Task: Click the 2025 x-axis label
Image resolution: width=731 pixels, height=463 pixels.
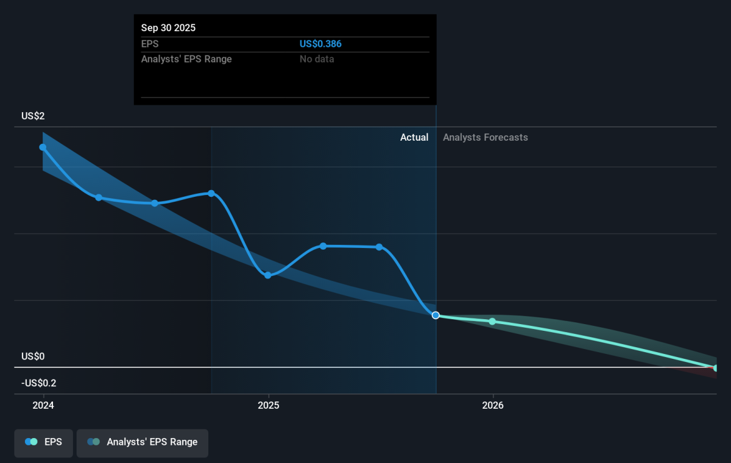Action: 268,405
